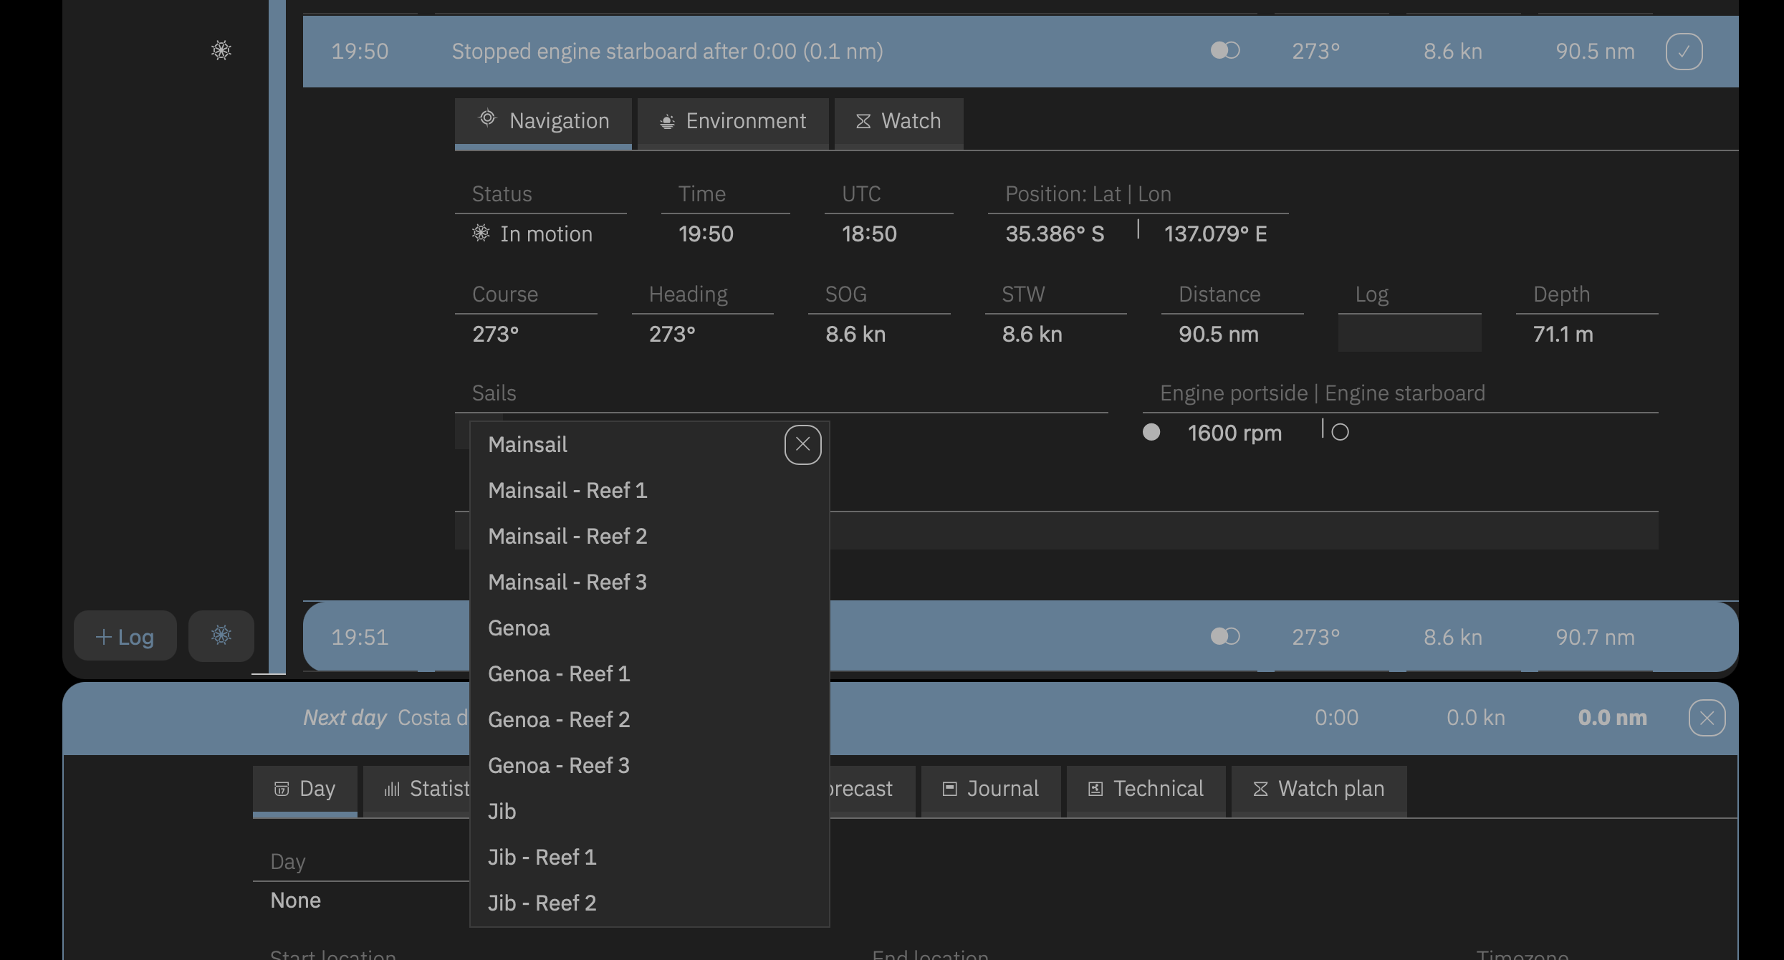Image resolution: width=1784 pixels, height=960 pixels.
Task: Toggle the switch on 19:51 log entry
Action: pyautogui.click(x=1225, y=636)
